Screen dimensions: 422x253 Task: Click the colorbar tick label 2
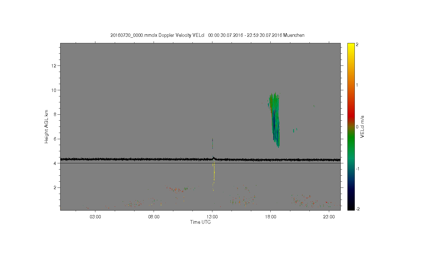(357, 45)
